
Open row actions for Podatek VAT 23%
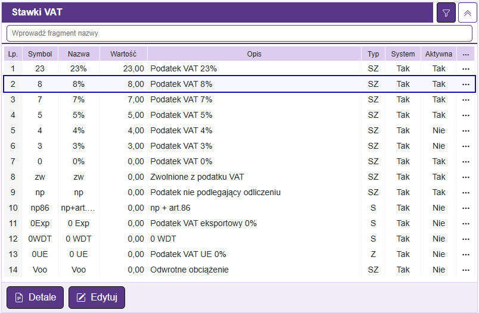(x=466, y=69)
